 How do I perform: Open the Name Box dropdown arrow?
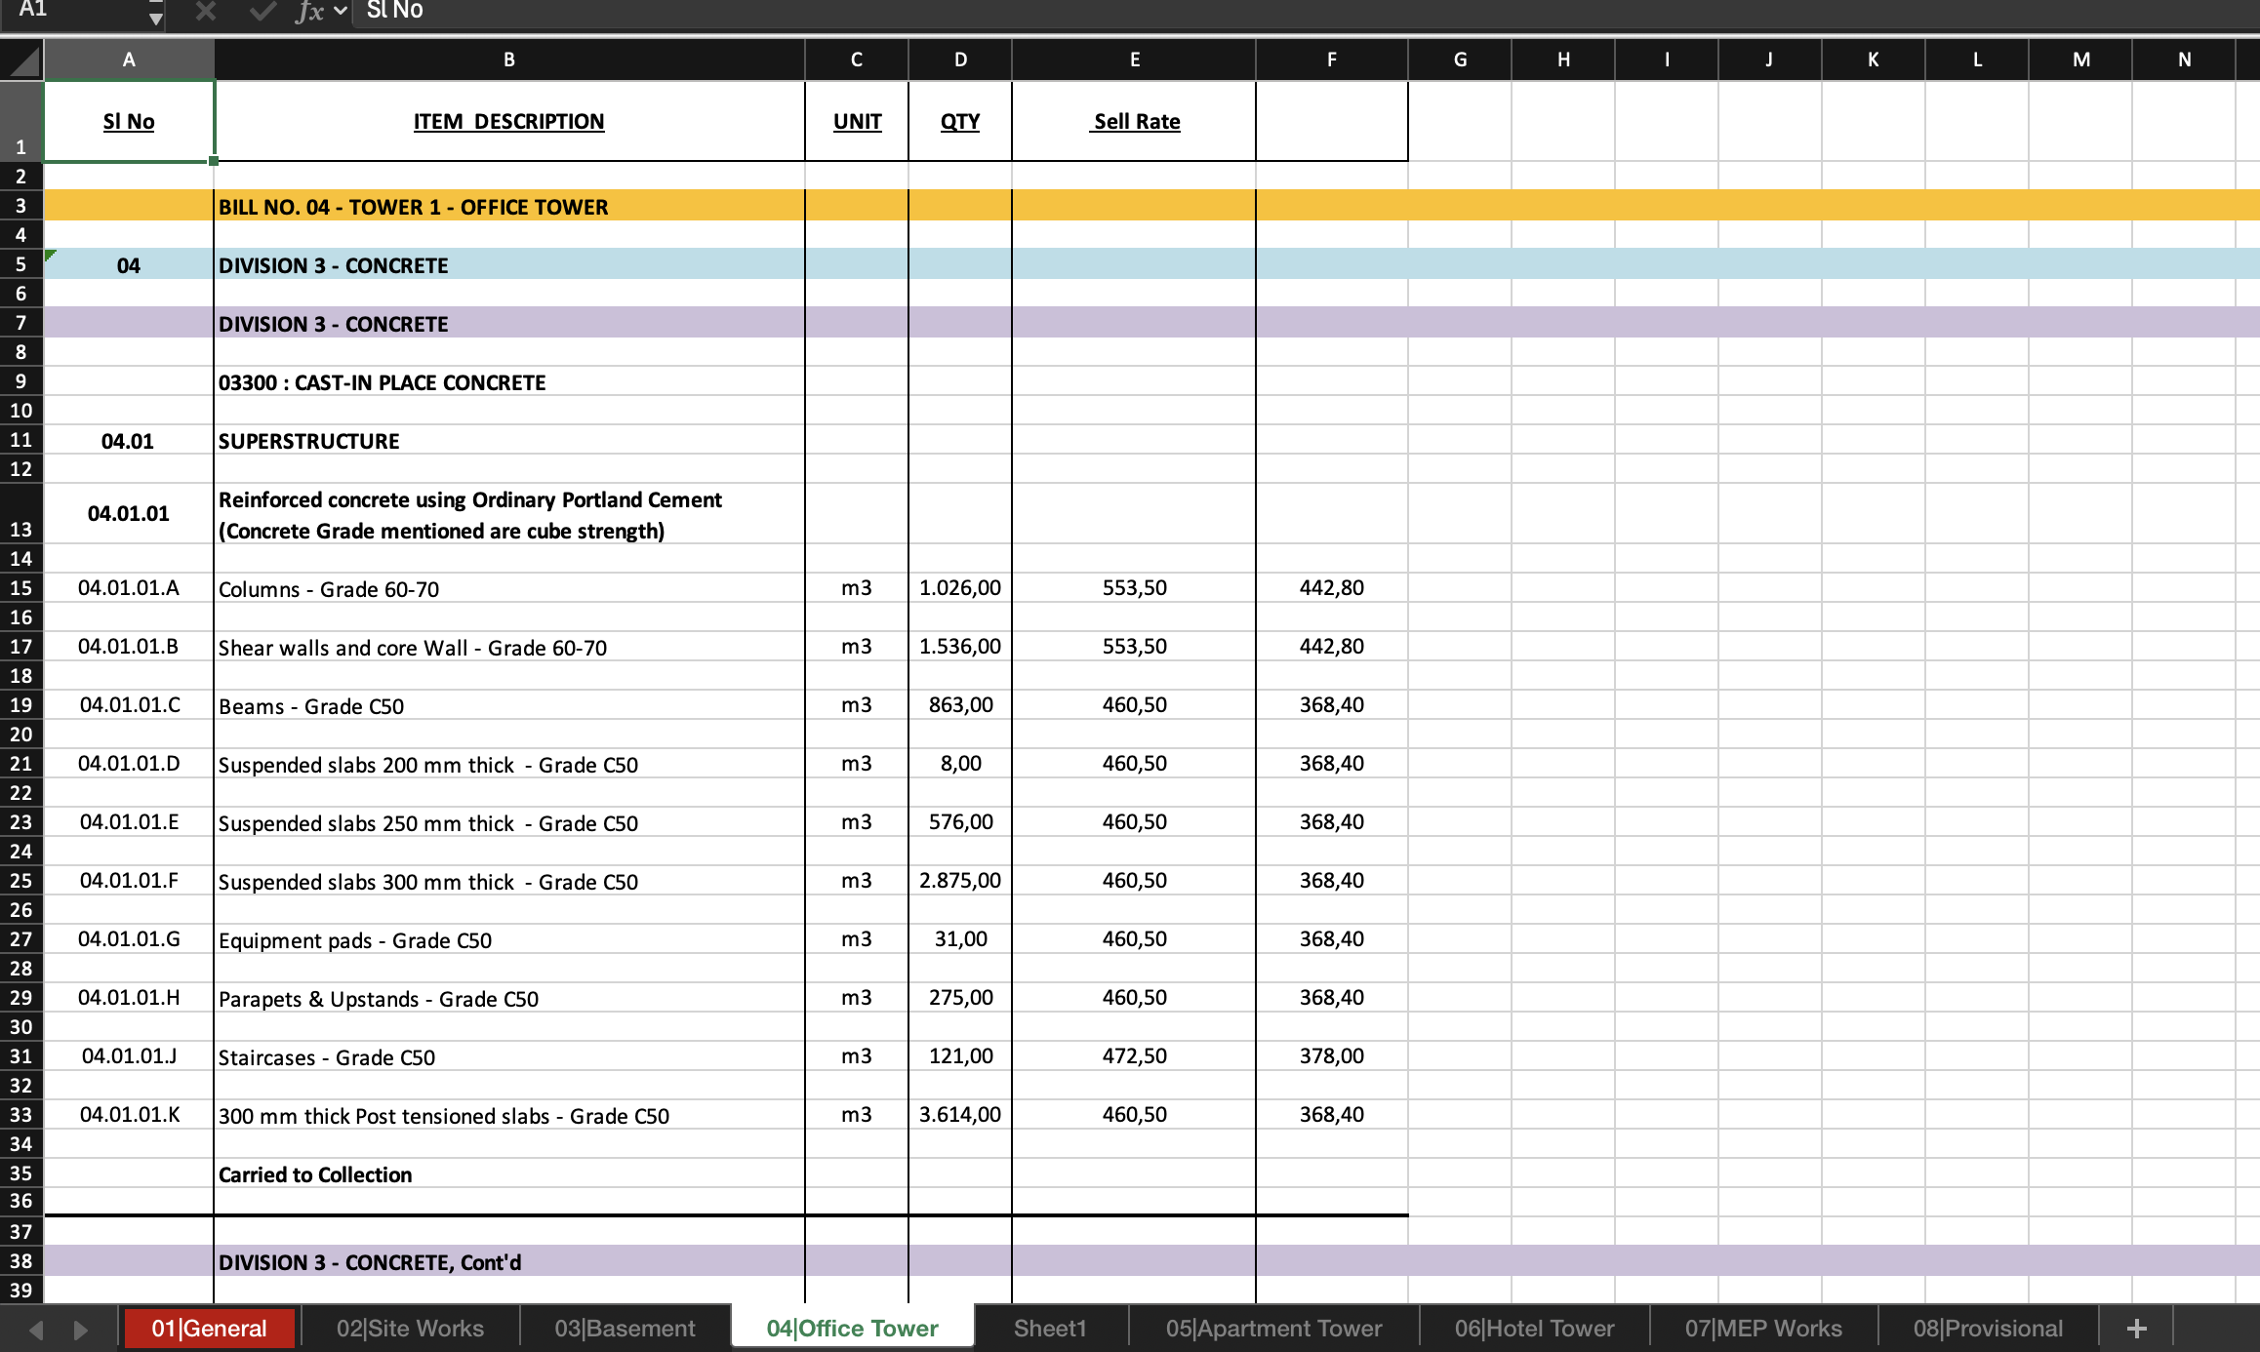point(155,16)
